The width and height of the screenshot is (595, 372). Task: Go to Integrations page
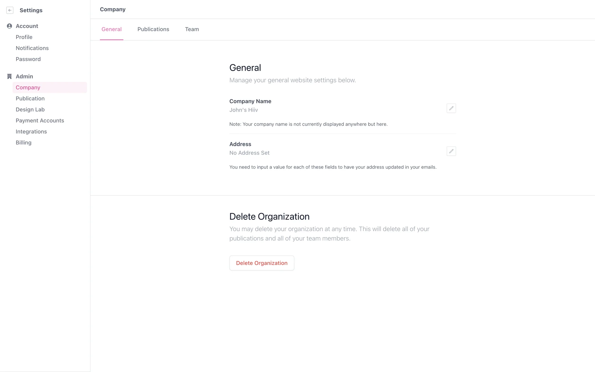(x=31, y=131)
